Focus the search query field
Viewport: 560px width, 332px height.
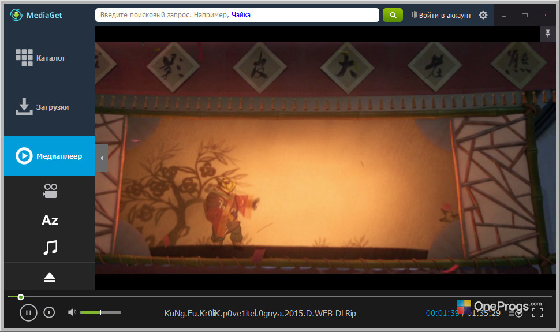point(237,15)
